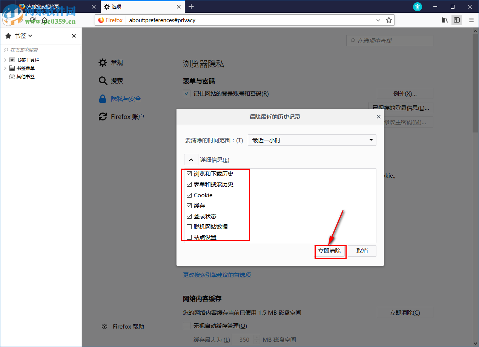The width and height of the screenshot is (479, 347).
Task: Open Firefox 帮助 via question mark icon
Action: click(x=104, y=326)
